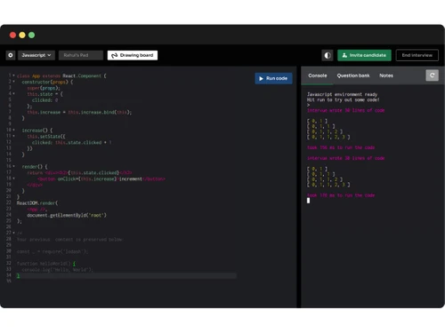This screenshot has width=445, height=333.
Task: Click the squiggle icon in Drawing board
Action: click(115, 55)
